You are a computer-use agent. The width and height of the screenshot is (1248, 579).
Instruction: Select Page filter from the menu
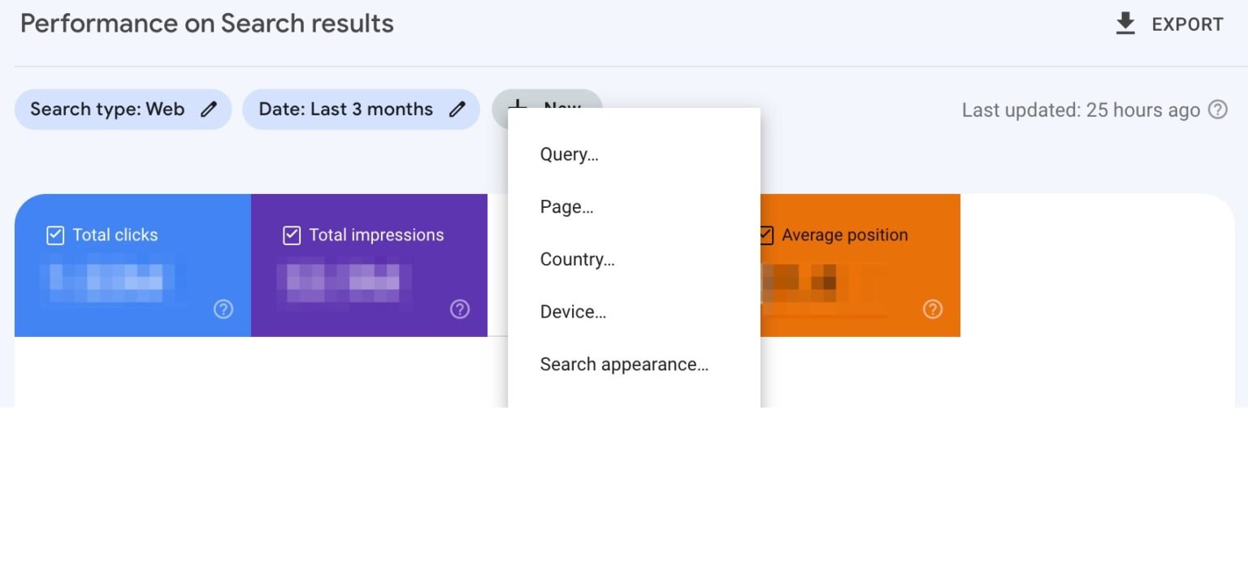(x=566, y=207)
